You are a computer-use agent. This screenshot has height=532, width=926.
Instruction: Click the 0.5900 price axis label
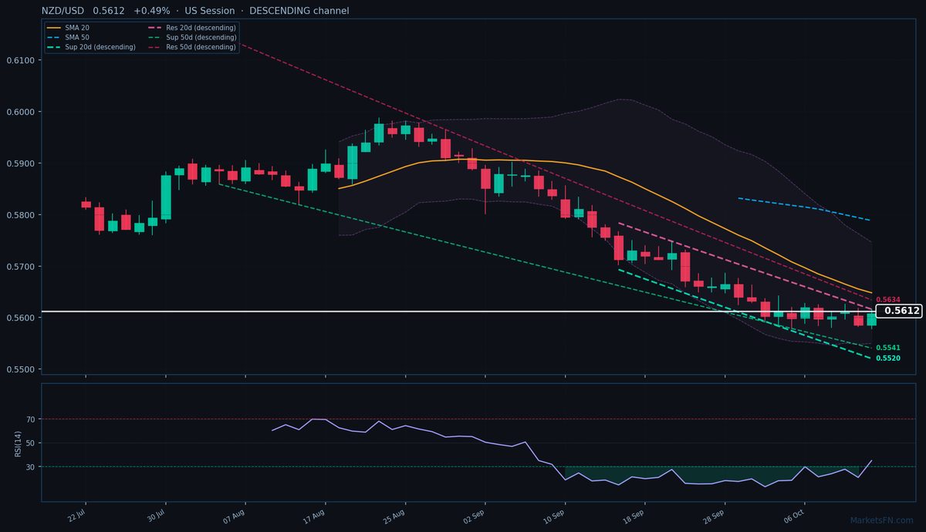(x=20, y=163)
